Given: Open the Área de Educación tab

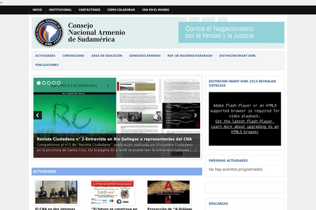Looking at the screenshot, I should tap(106, 56).
